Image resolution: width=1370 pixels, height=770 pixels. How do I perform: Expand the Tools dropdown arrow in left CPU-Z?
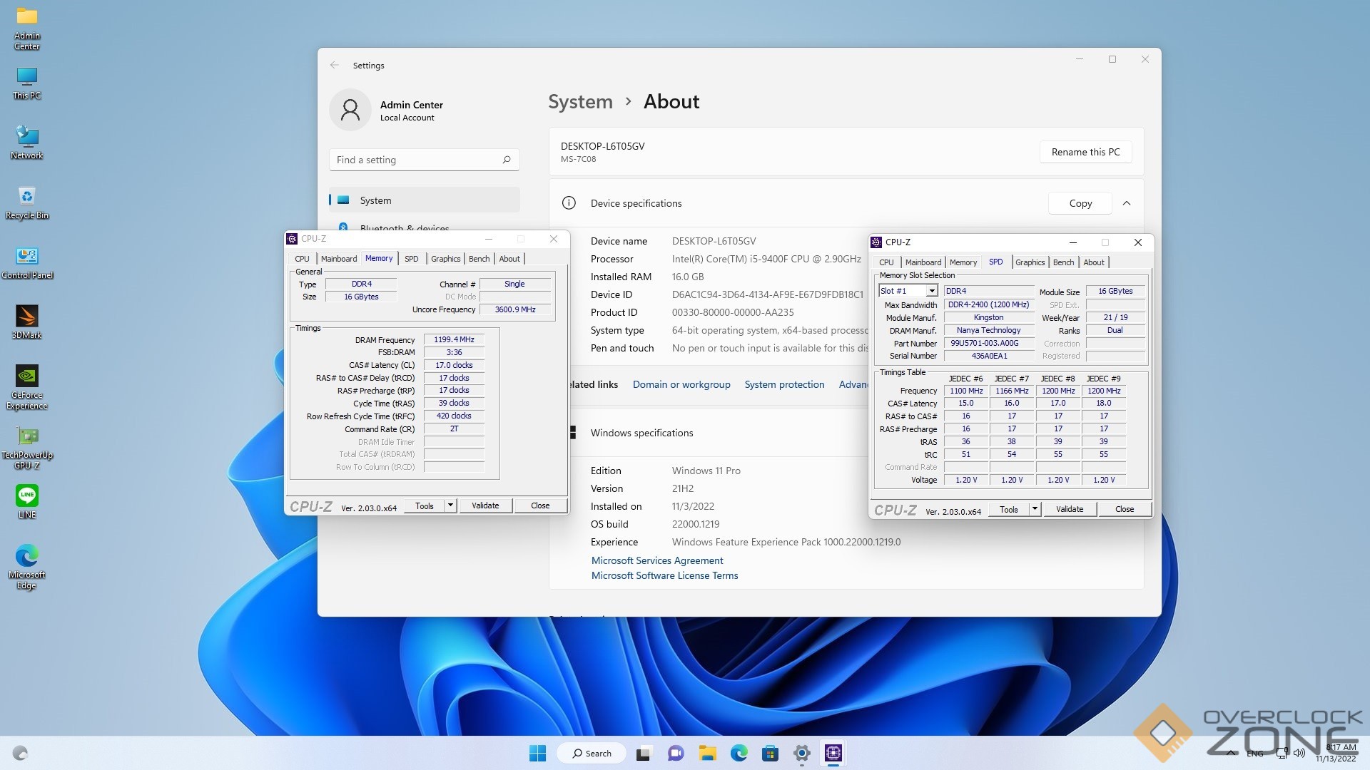pyautogui.click(x=450, y=505)
